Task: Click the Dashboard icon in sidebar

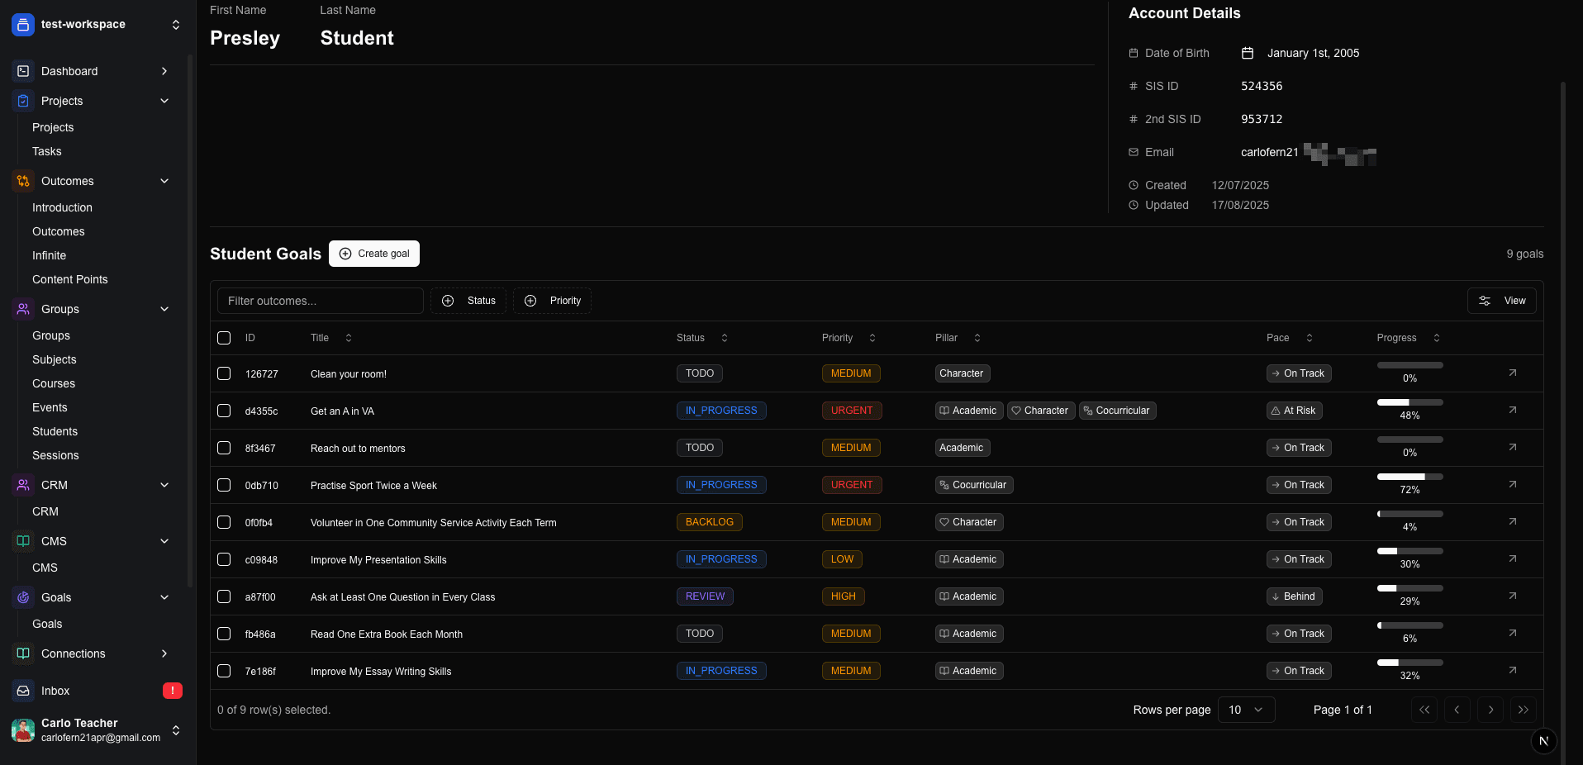Action: (x=23, y=71)
